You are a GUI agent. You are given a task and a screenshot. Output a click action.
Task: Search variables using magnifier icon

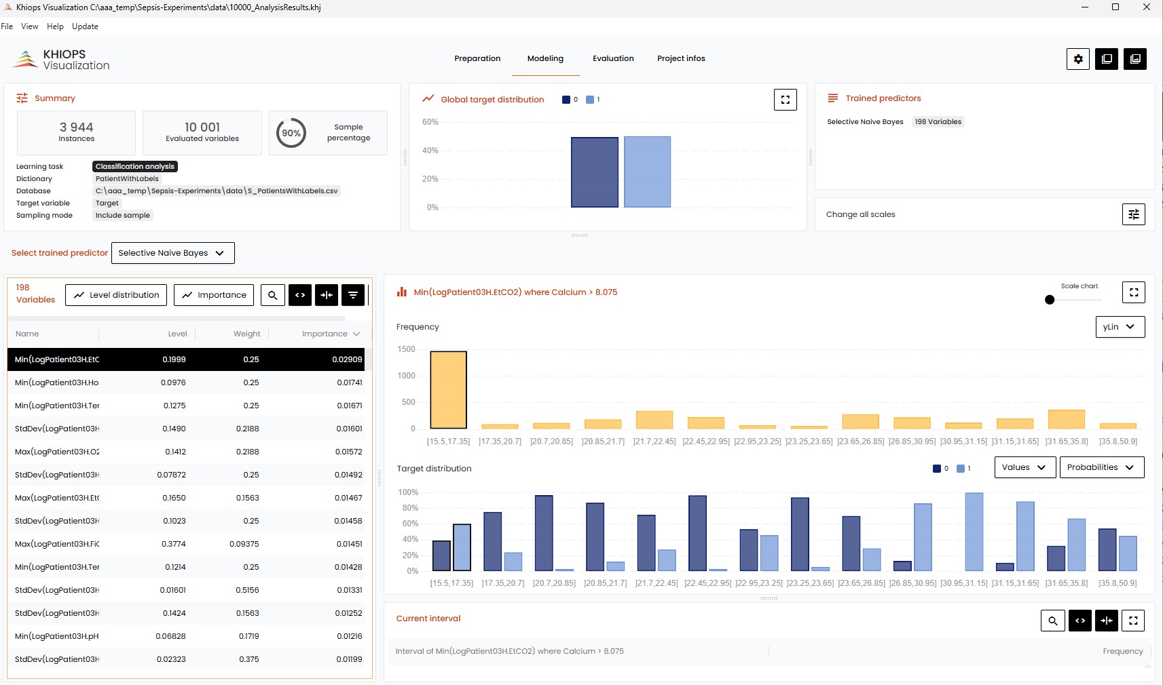(x=272, y=295)
